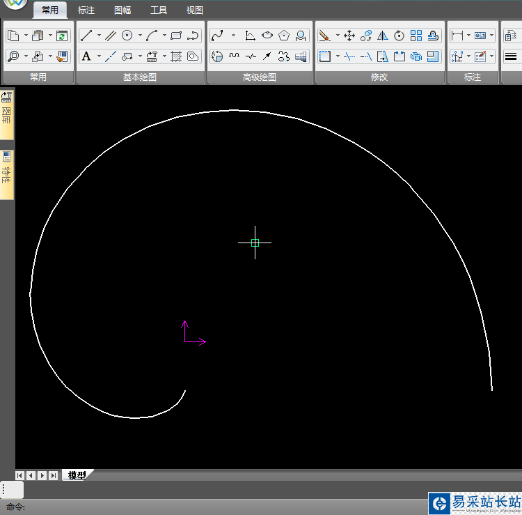The image size is (522, 515).
Task: Activate the Text tool 'A'
Action: [x=86, y=56]
